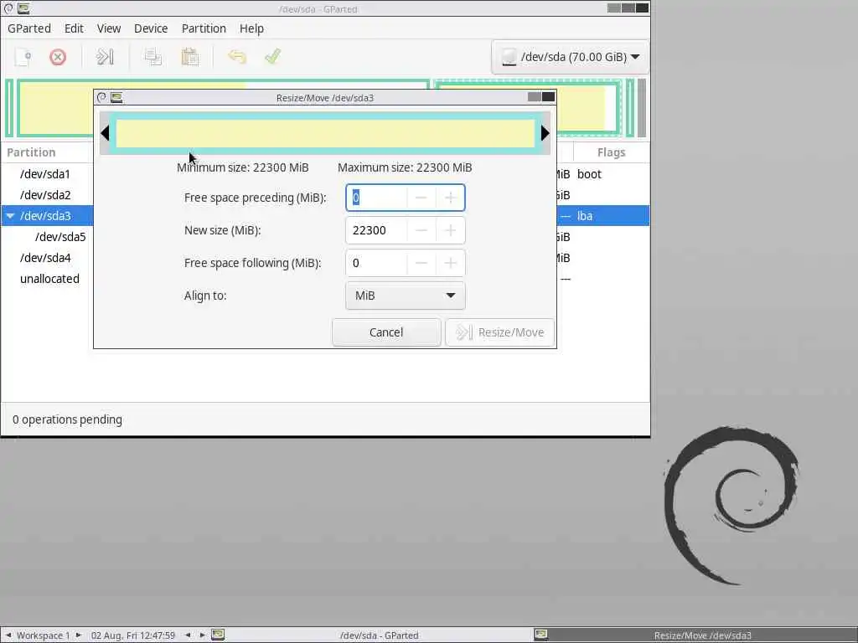This screenshot has height=643, width=858.
Task: Click the Free space following input field
Action: 376,263
